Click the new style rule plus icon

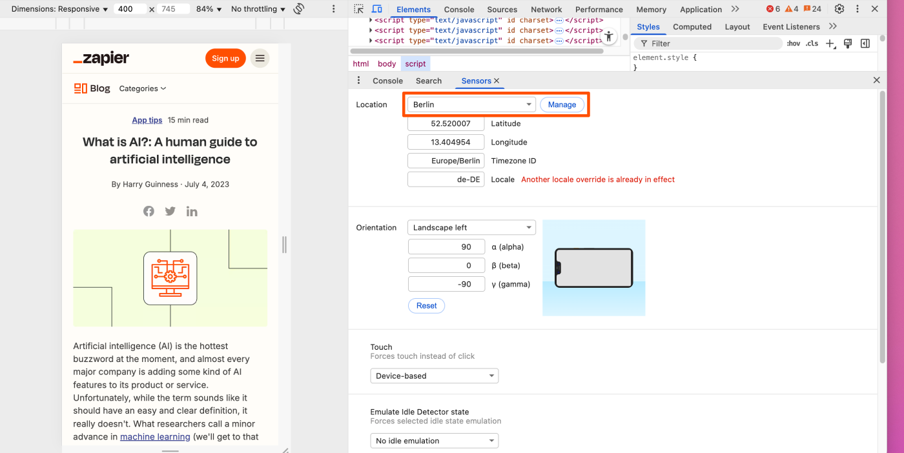point(830,44)
